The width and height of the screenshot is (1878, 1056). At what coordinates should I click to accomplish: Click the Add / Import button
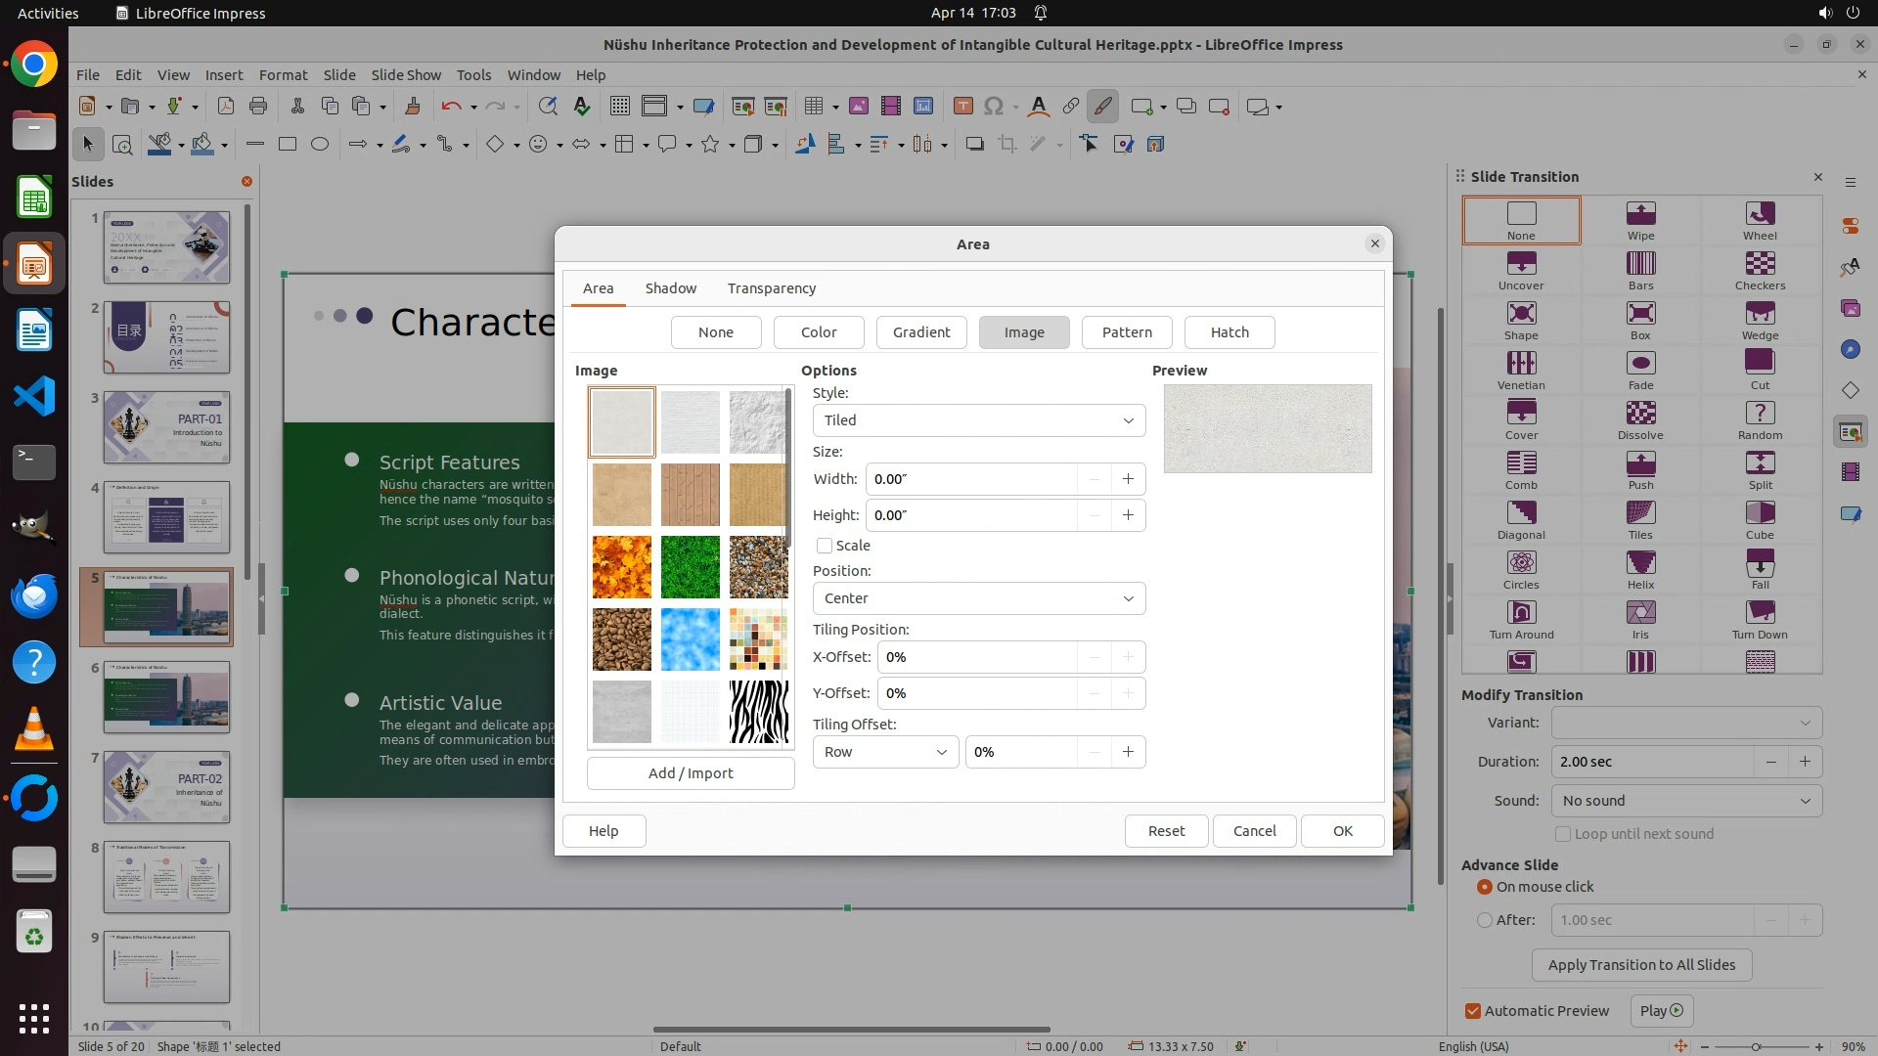(690, 773)
